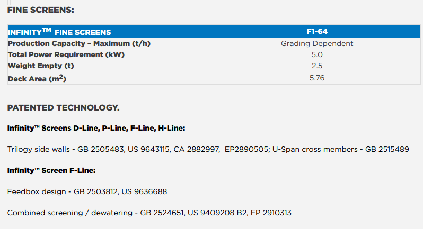
Task: Click patent number EP2890505
Action: tap(247, 150)
